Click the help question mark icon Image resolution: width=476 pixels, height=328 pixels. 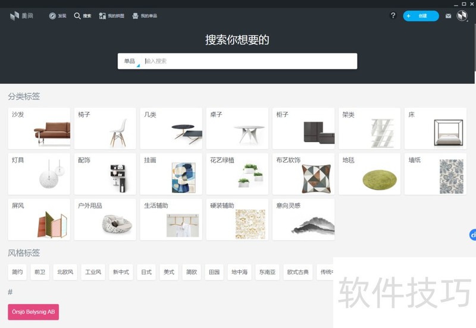tap(393, 15)
